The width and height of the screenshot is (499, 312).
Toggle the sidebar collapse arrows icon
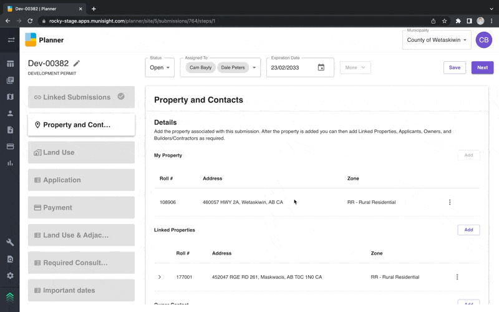click(10, 40)
